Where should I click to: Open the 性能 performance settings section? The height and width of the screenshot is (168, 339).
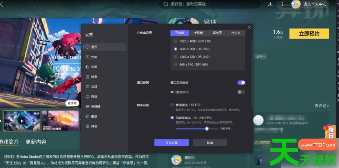pyautogui.click(x=104, y=57)
